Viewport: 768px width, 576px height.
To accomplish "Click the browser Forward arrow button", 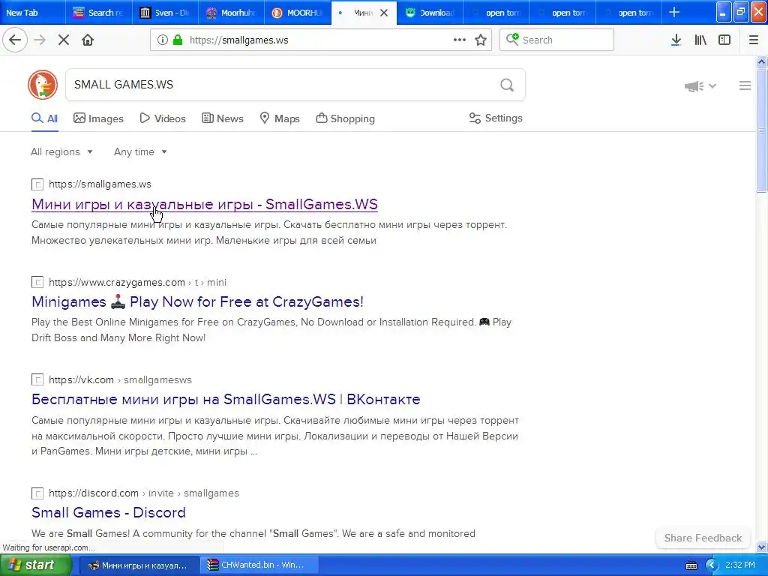I will (x=40, y=40).
